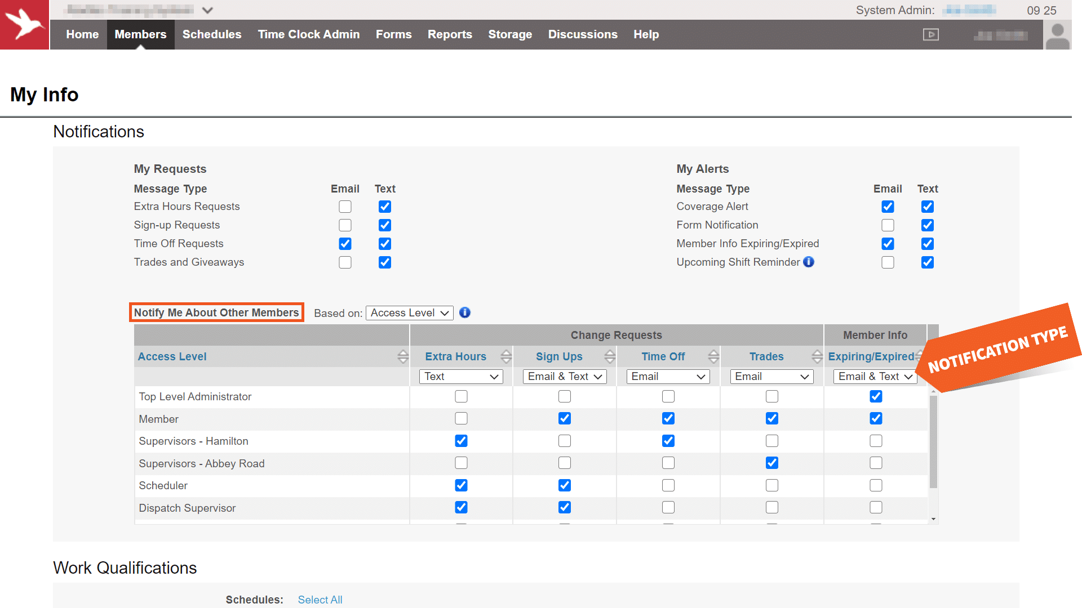
Task: Open the Schedules menu
Action: tap(212, 34)
